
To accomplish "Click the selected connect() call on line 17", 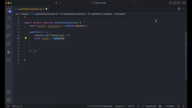I will [59, 38].
